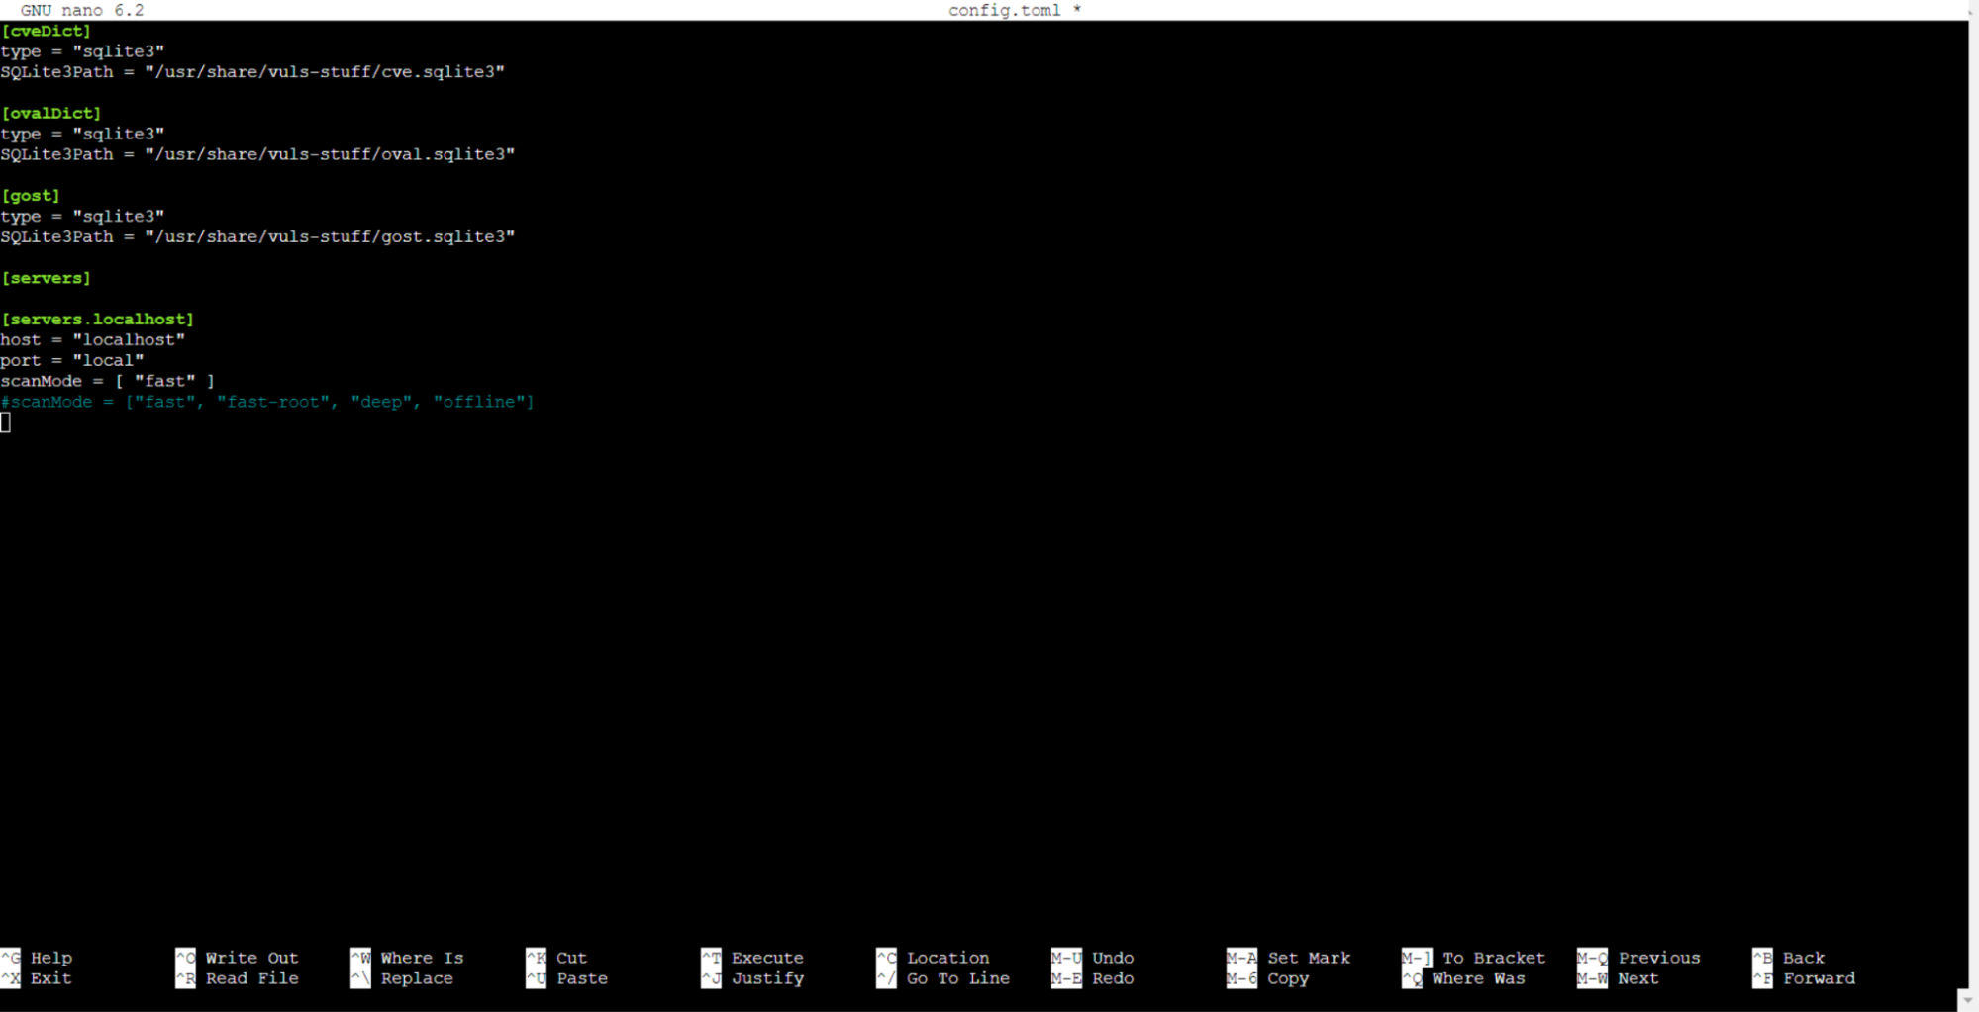Click the scroll-down arrow at bottom right
The height and width of the screenshot is (1012, 1979).
1967,1001
